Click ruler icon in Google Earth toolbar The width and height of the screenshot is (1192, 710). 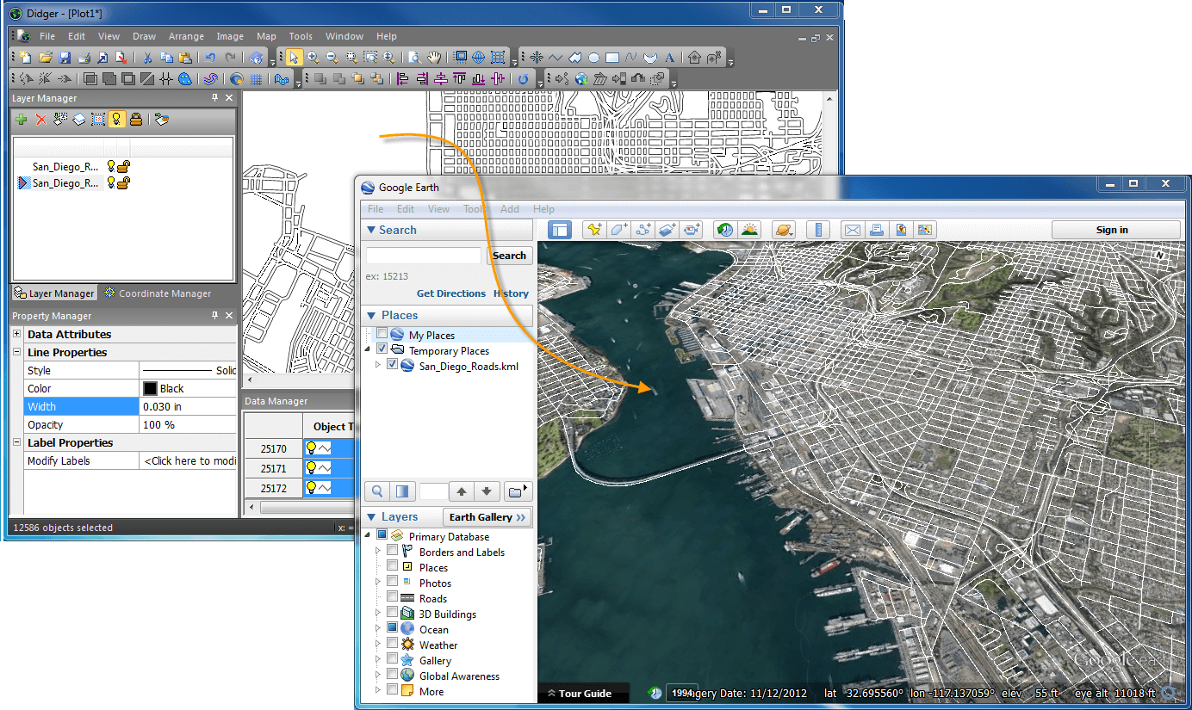tap(817, 230)
